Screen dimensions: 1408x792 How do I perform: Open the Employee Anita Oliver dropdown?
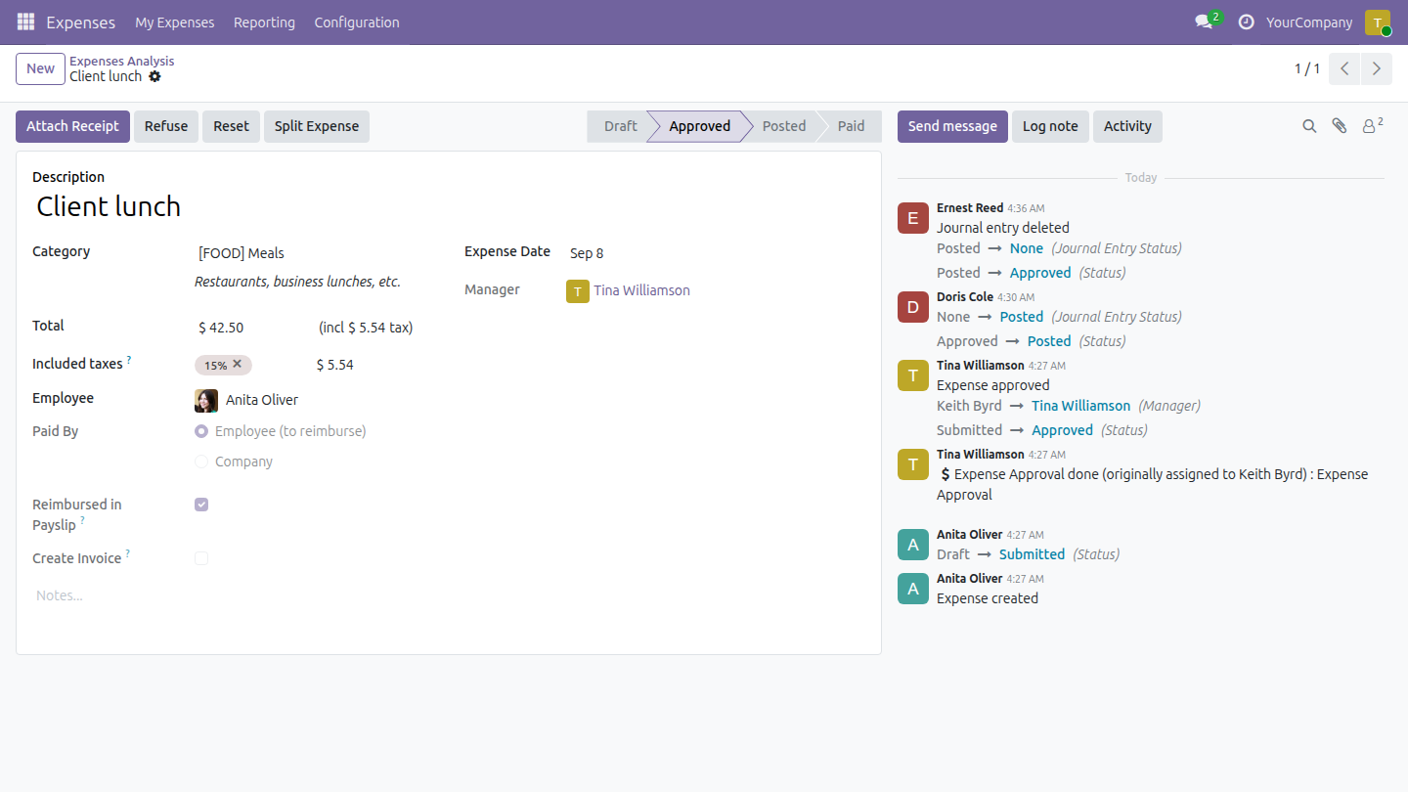(x=313, y=400)
